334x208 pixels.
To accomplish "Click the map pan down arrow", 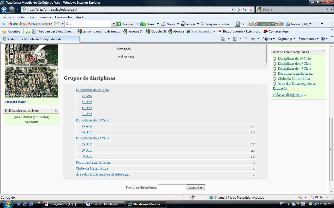I will coord(11,46).
